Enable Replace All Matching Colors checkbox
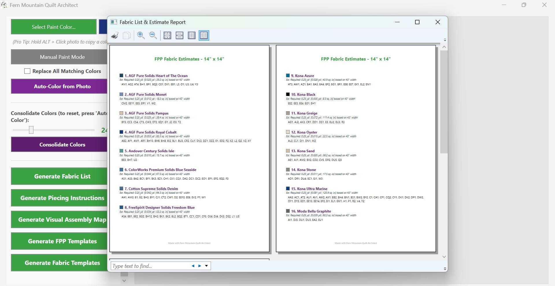This screenshot has height=286, width=555. tap(27, 71)
